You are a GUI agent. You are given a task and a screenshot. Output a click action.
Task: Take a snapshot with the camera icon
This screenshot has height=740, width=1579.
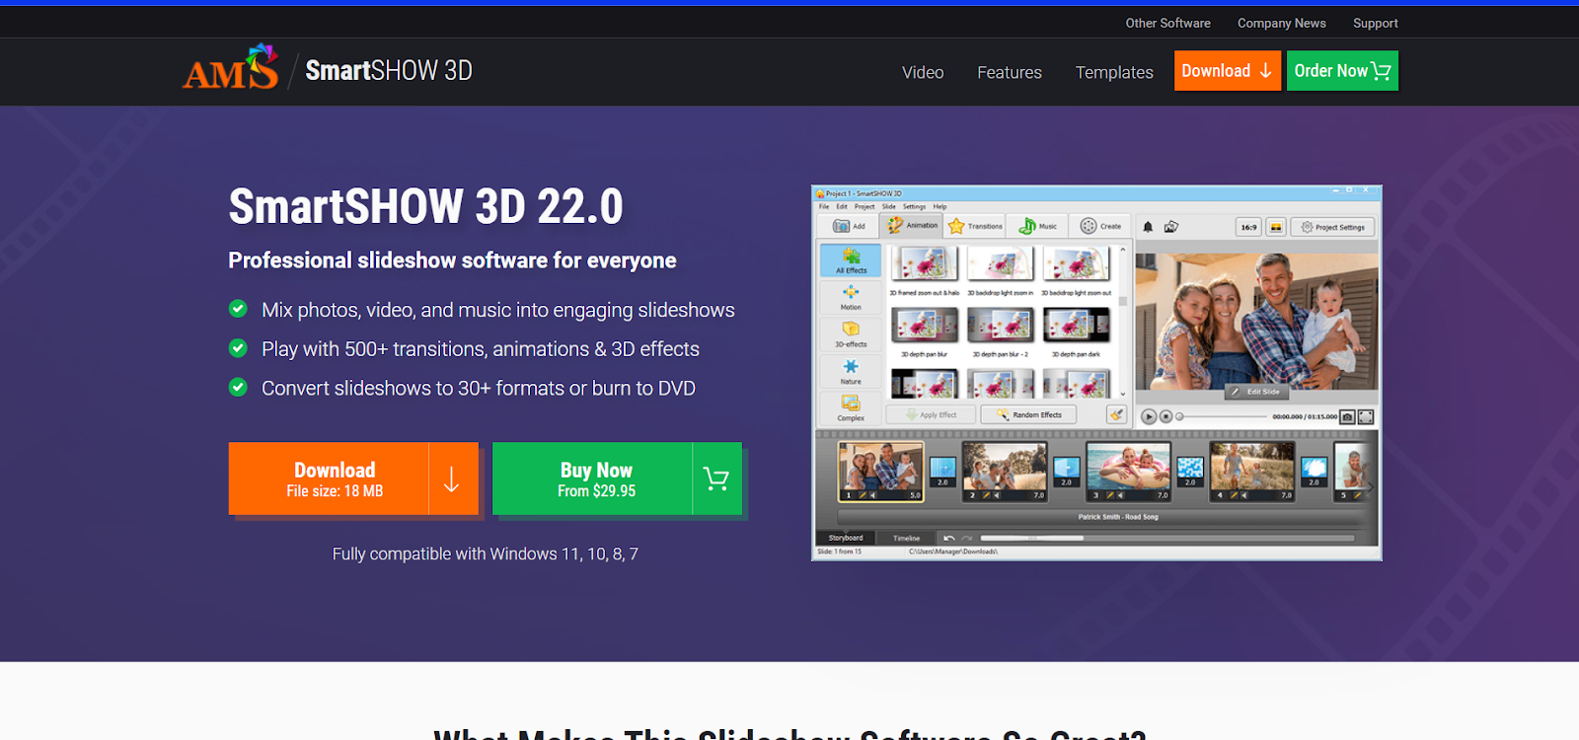point(1347,416)
